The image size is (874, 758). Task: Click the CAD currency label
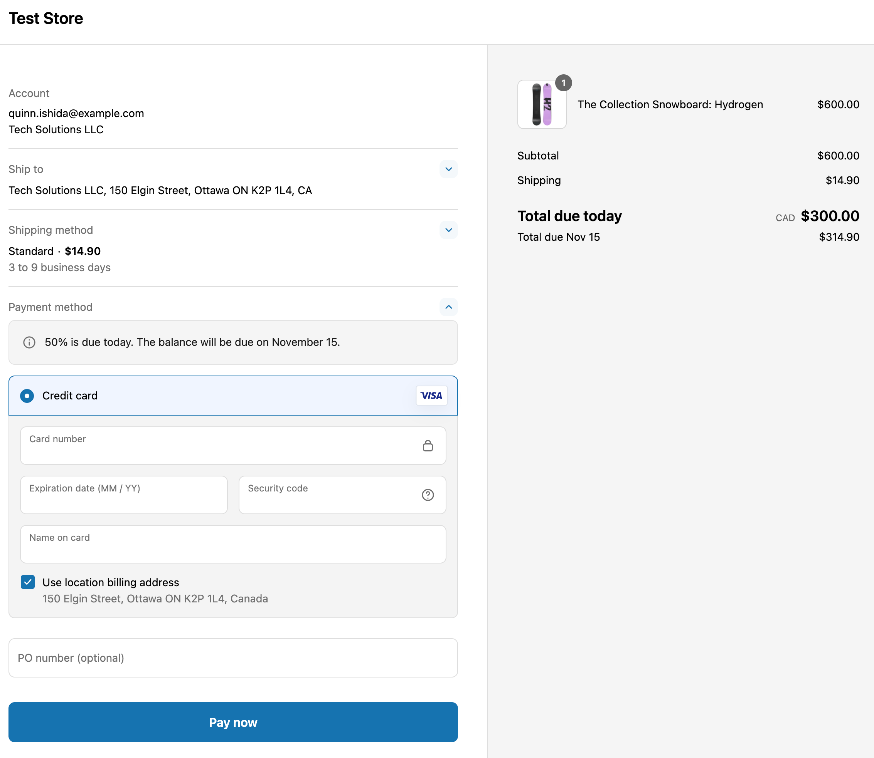coord(785,218)
